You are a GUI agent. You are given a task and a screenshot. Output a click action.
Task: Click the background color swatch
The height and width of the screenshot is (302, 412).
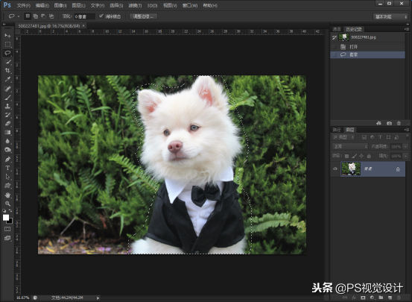click(10, 221)
